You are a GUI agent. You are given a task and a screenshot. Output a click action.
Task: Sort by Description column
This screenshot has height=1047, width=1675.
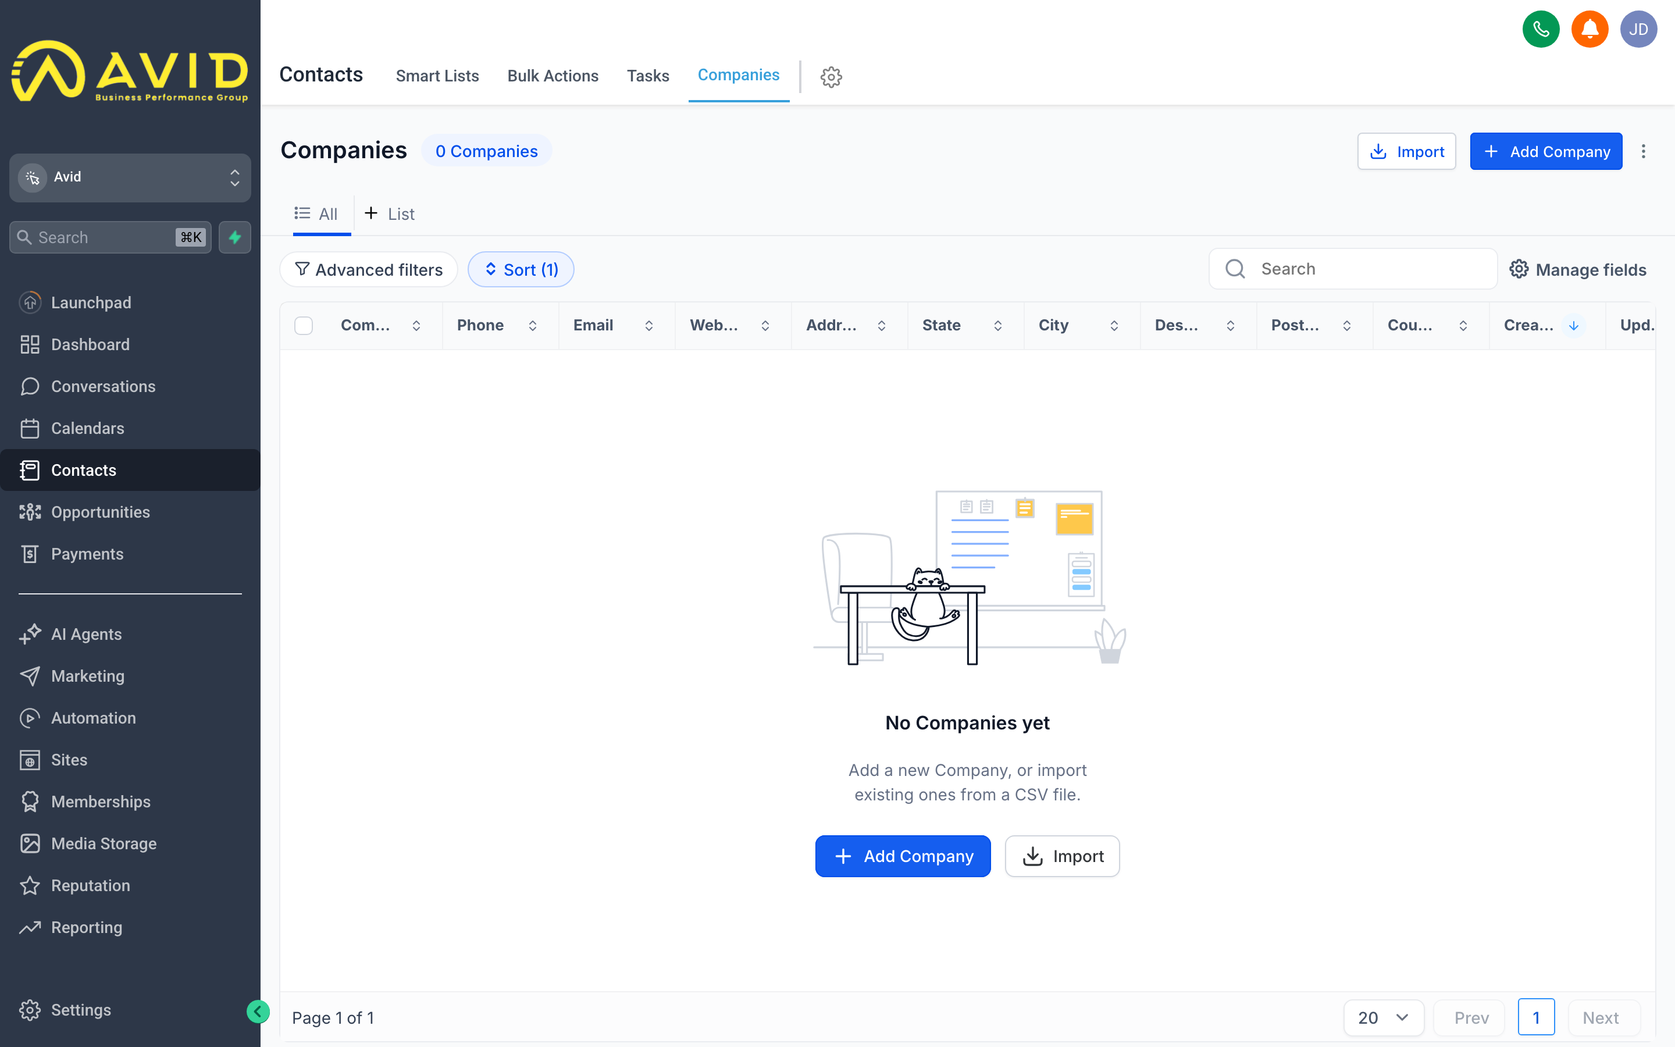coord(1230,326)
